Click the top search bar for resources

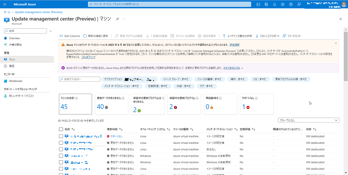pos(169,4)
